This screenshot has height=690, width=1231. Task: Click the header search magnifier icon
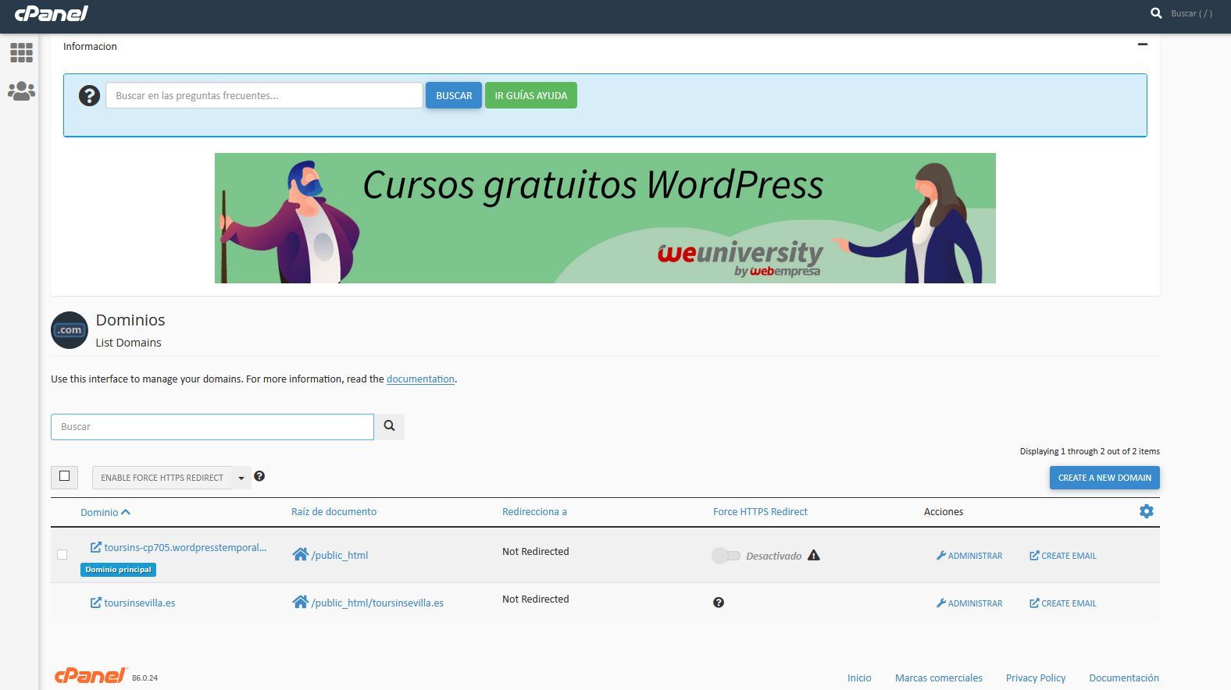coord(1156,13)
